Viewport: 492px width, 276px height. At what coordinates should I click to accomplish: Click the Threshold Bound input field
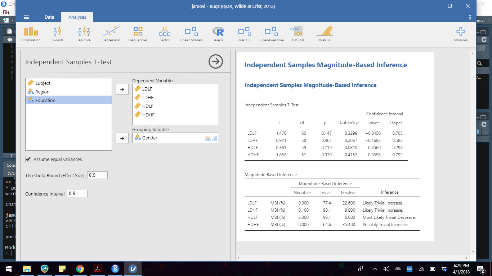tap(98, 175)
